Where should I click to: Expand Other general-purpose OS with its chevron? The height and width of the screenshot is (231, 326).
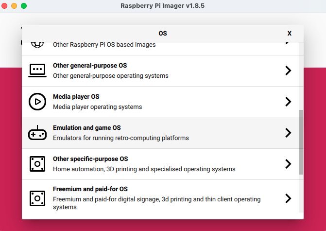[288, 71]
